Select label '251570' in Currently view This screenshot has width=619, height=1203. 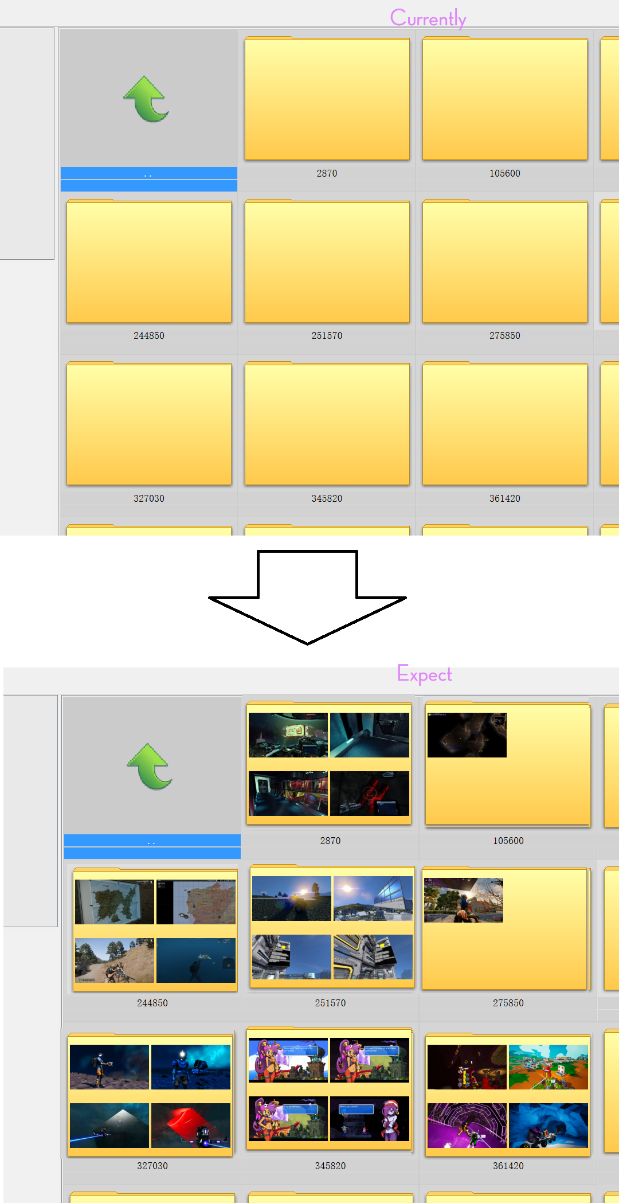click(327, 335)
